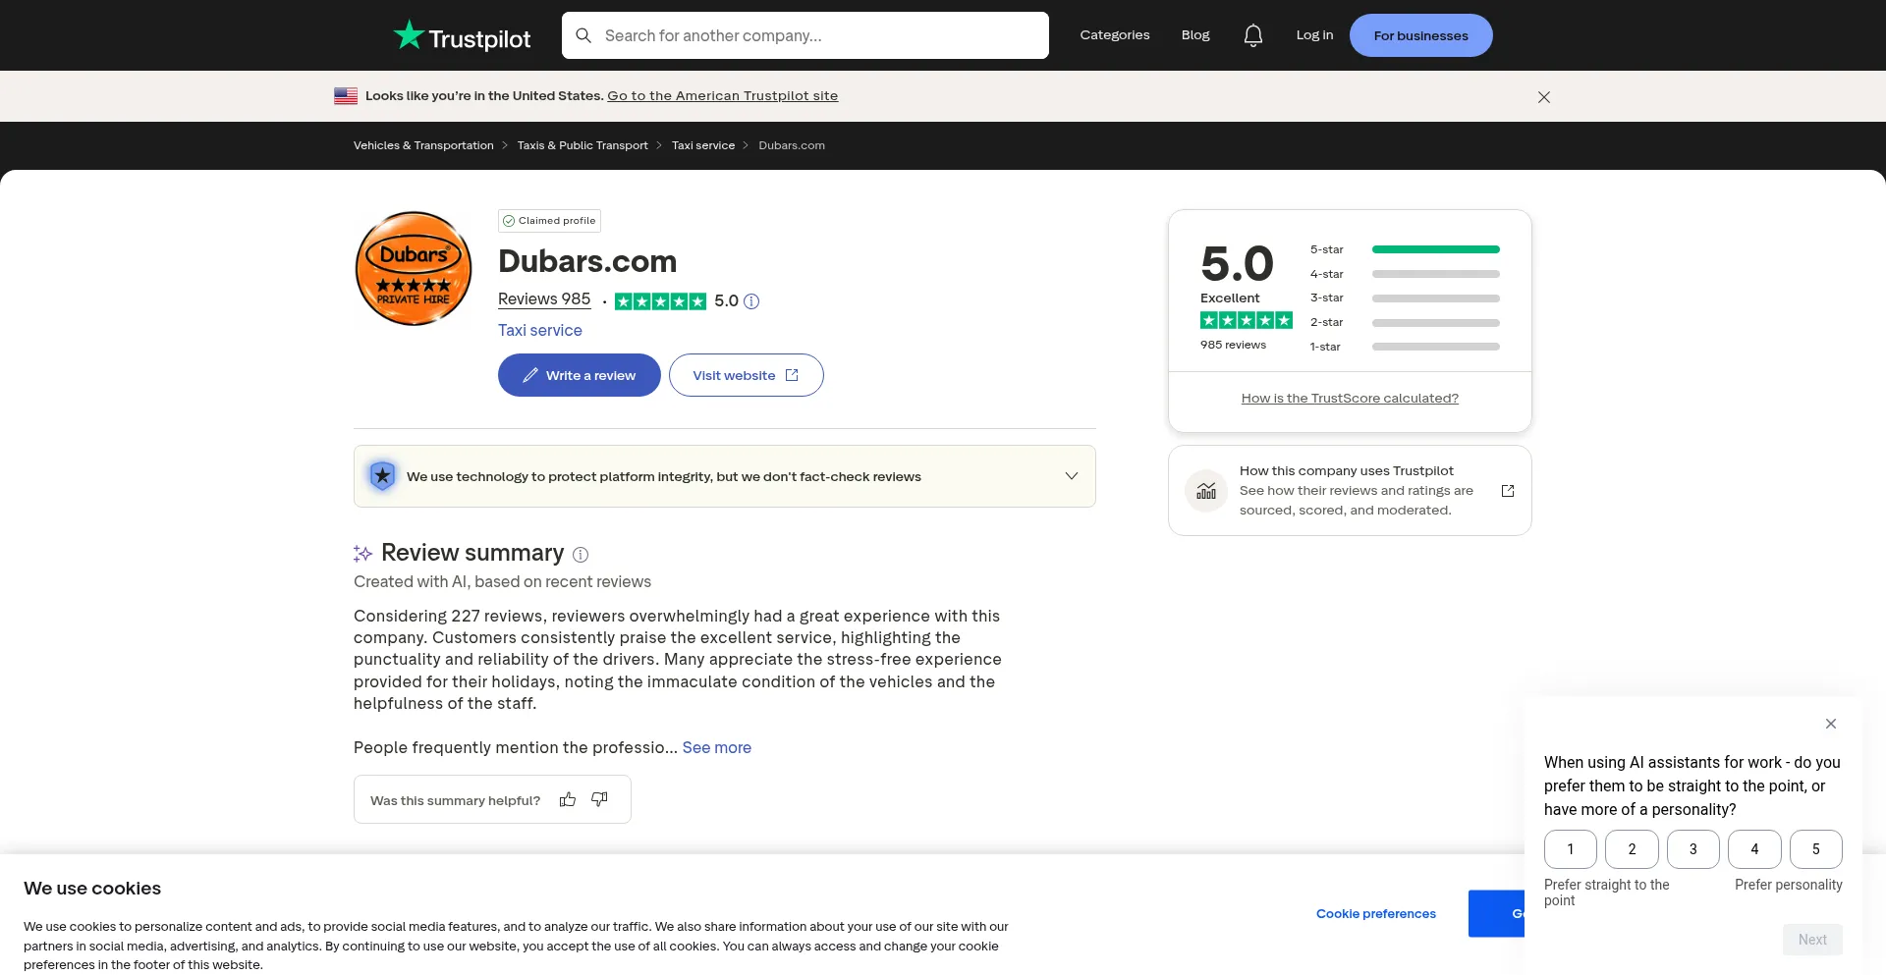Click the green stars under Excellent

1247,320
